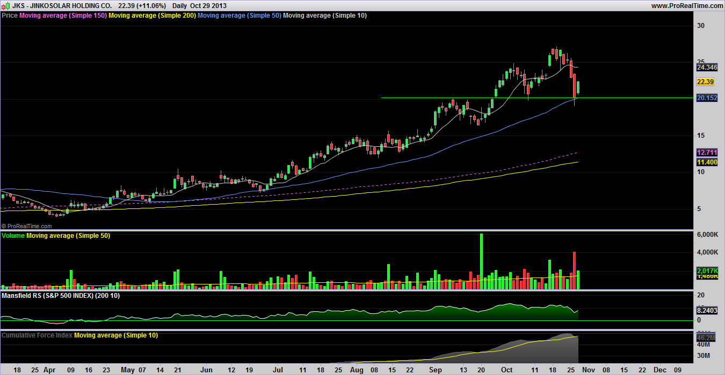Click the 8.2403 Mansfield RS value tag
This screenshot has width=725, height=375.
[x=706, y=310]
